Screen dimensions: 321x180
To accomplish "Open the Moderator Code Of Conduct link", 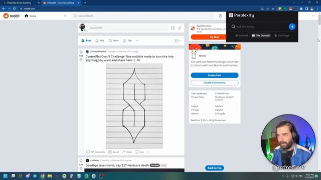I will coord(224,98).
